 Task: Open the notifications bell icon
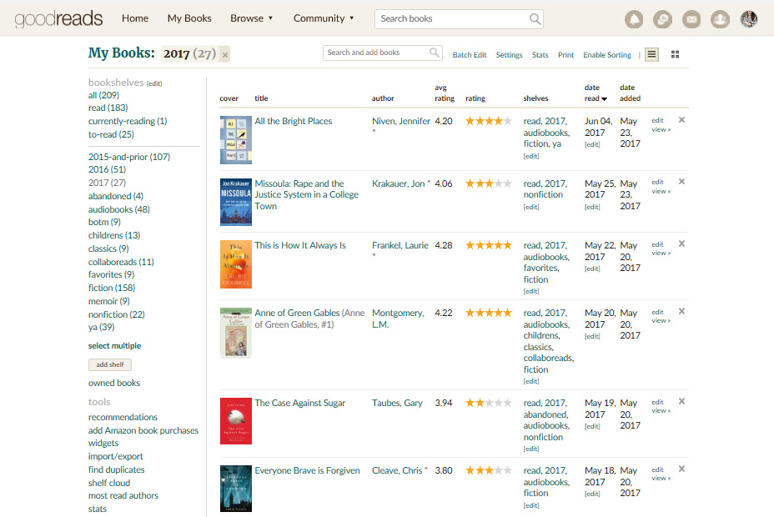tap(634, 19)
